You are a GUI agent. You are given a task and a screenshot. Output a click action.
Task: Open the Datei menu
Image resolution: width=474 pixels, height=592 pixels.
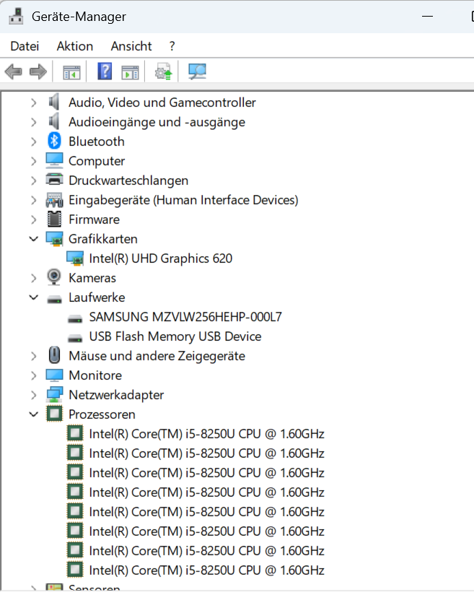25,46
